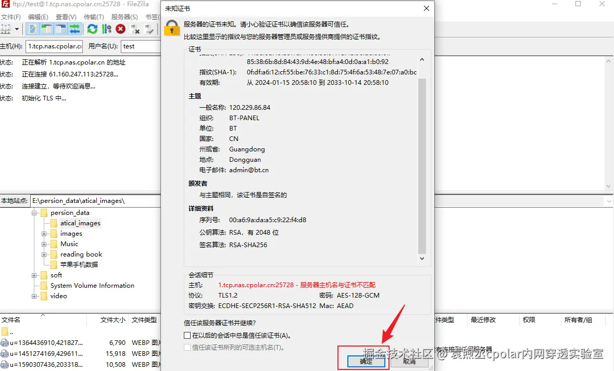Open the 传输(T) menu

[94, 17]
